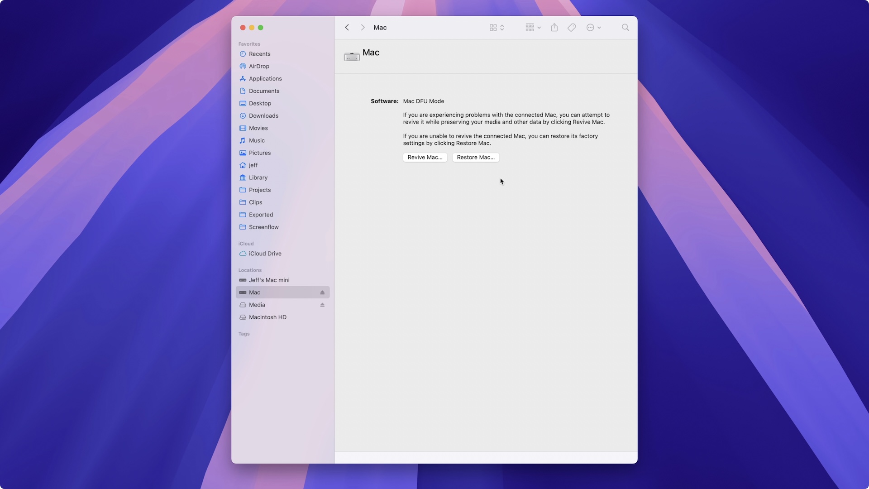Select Jeff's Mac mini location
The image size is (869, 489).
tap(269, 280)
